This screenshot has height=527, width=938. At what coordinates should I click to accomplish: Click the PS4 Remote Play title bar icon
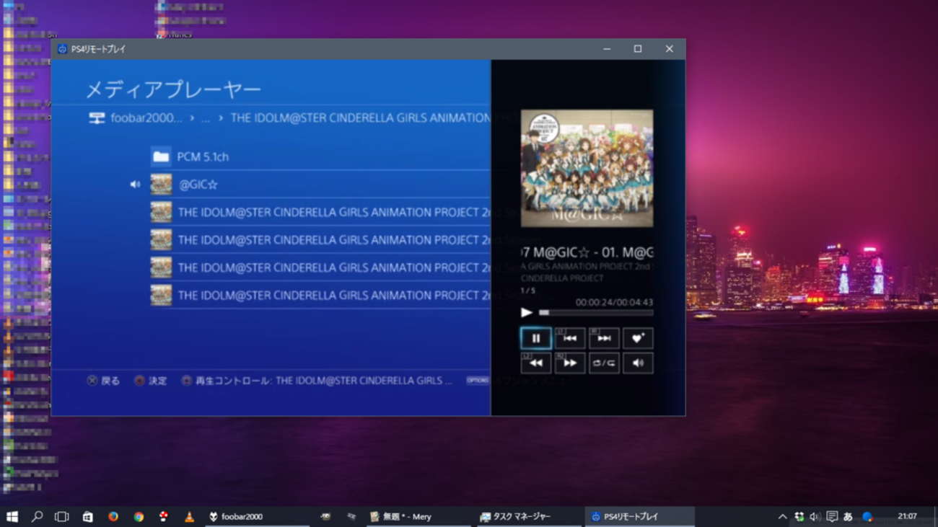click(62, 49)
